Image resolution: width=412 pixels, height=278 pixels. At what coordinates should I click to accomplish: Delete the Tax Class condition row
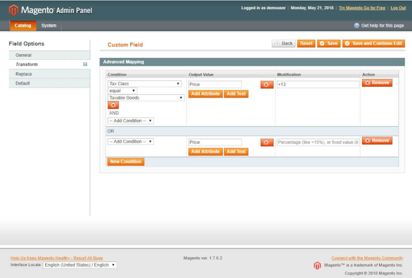(113, 105)
